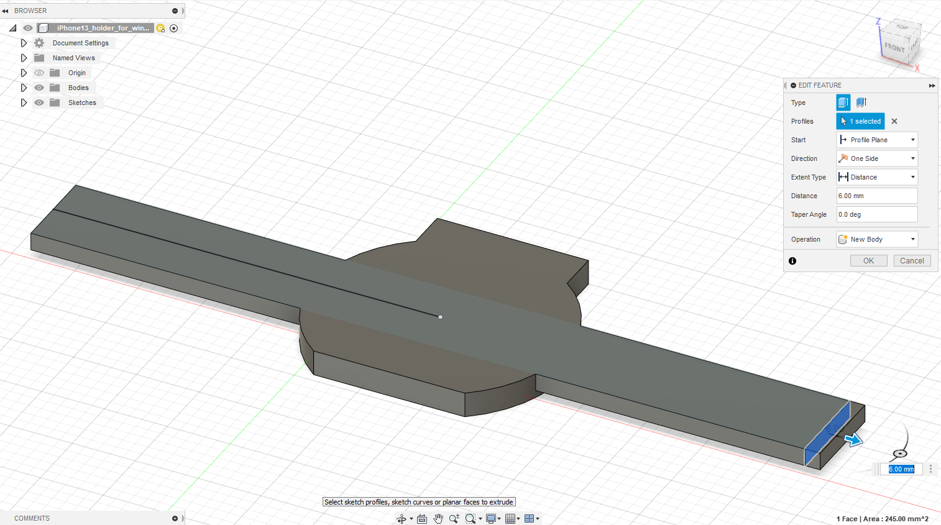Collapse Edit Feature dialog using round minus icon
This screenshot has height=525, width=941.
click(793, 86)
